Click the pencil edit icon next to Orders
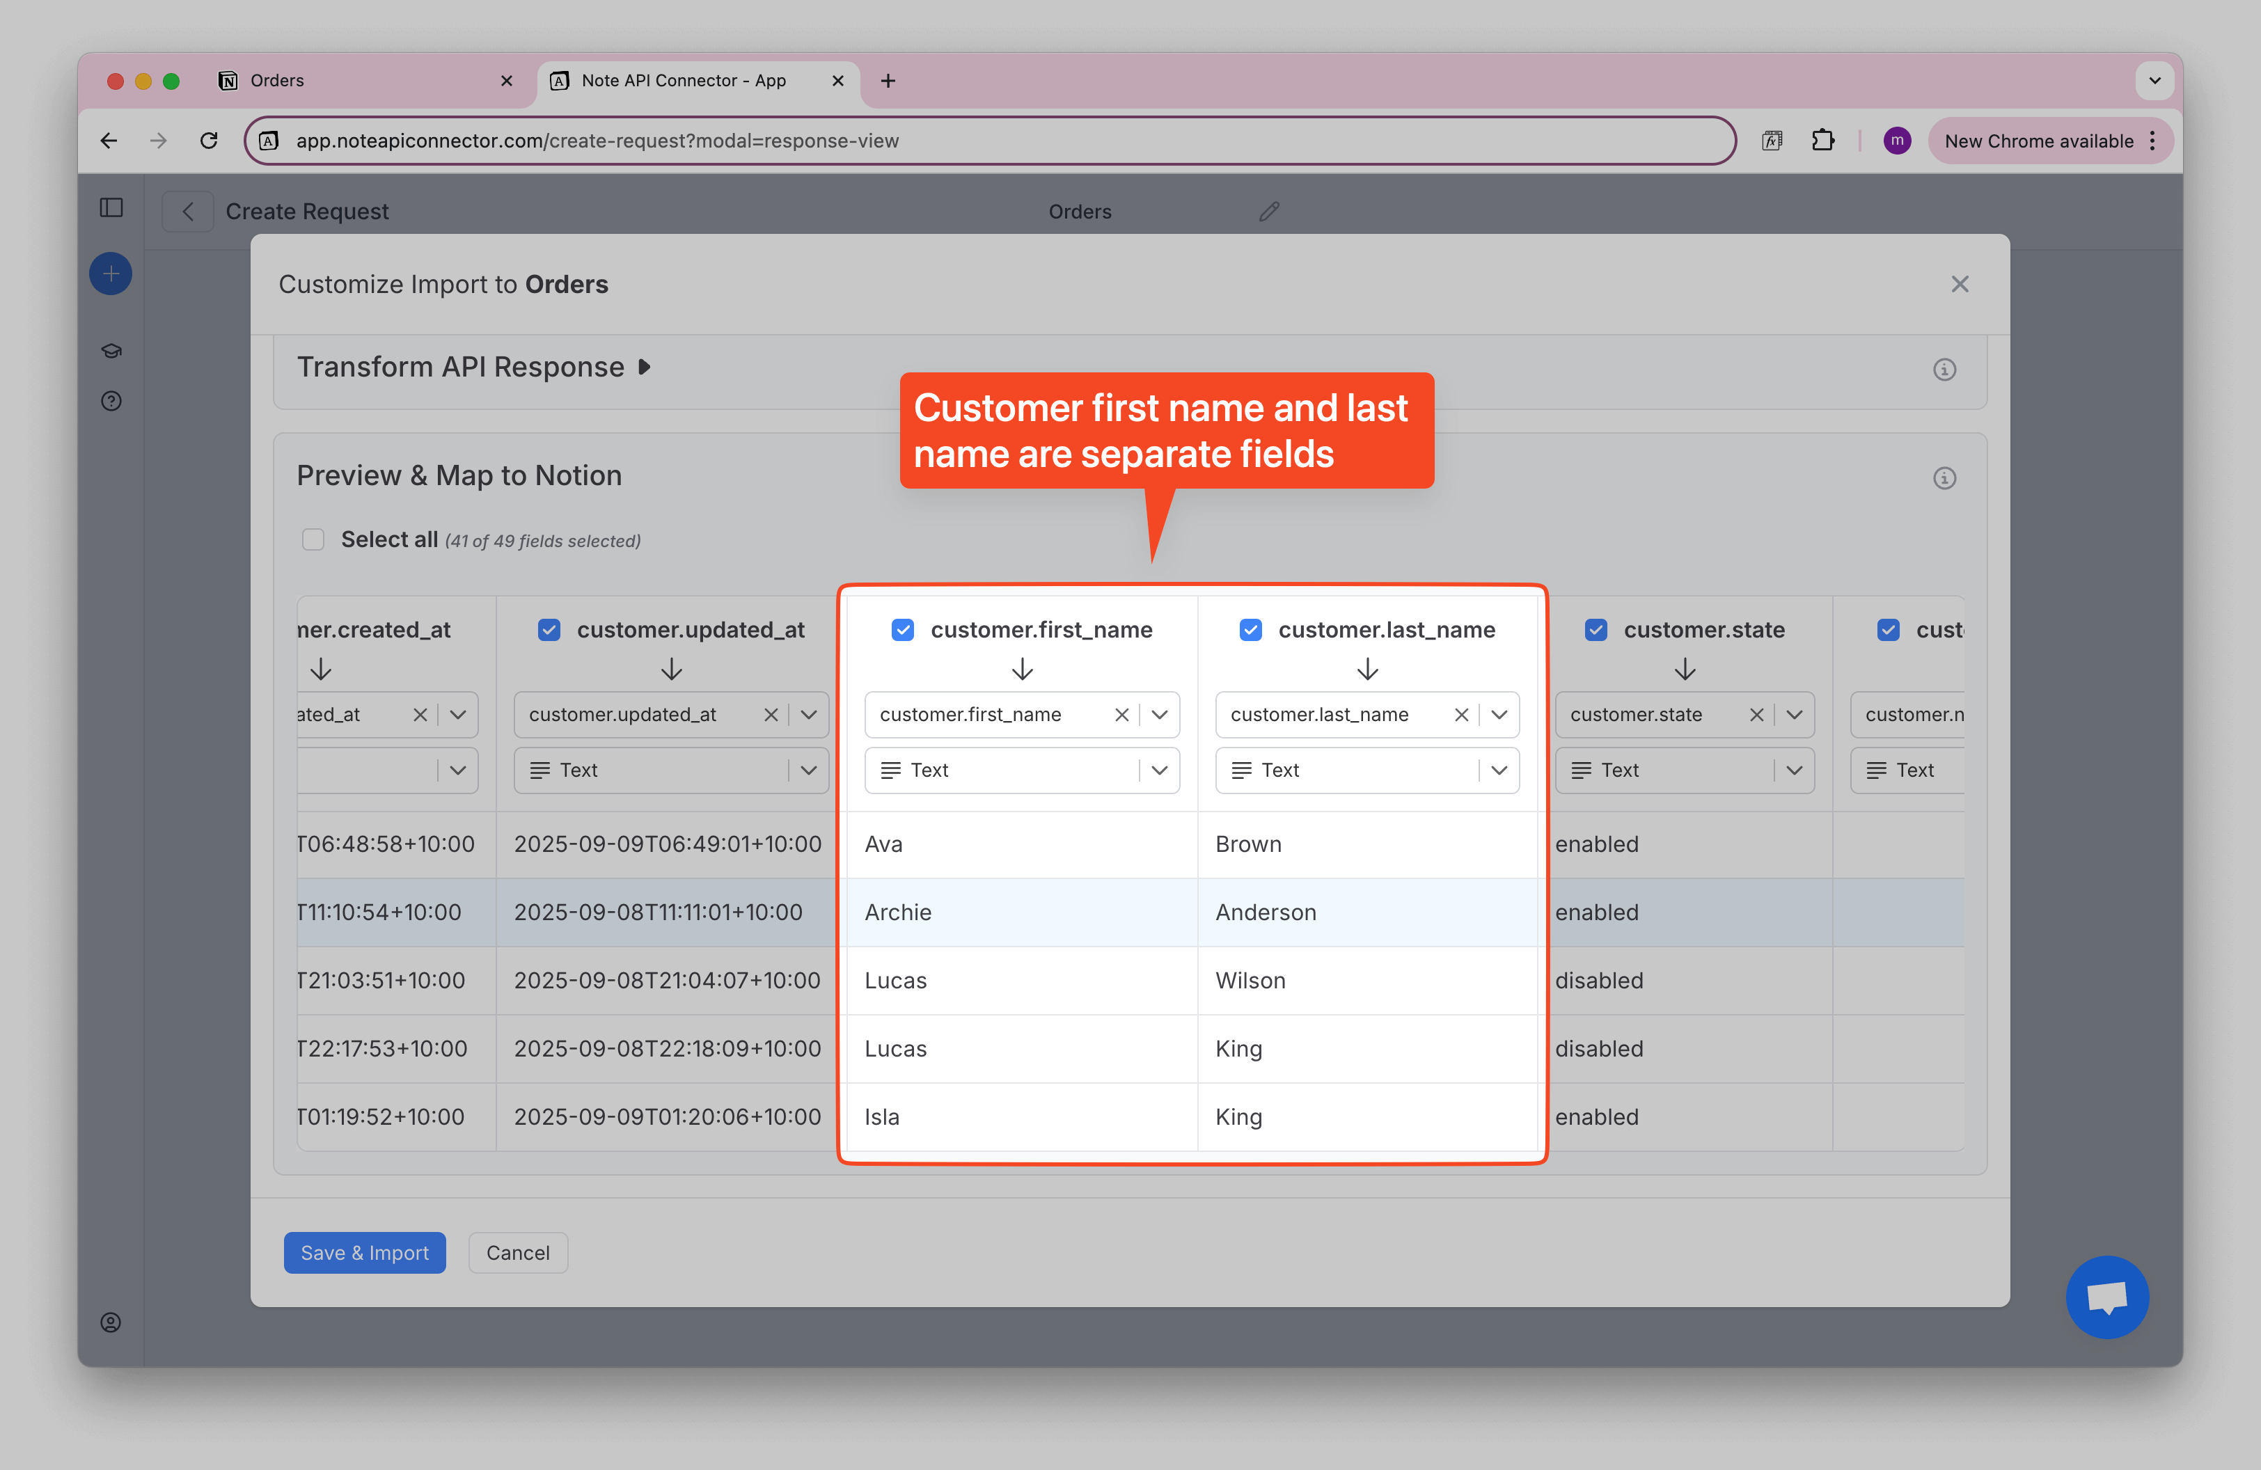Viewport: 2261px width, 1470px height. [1268, 211]
